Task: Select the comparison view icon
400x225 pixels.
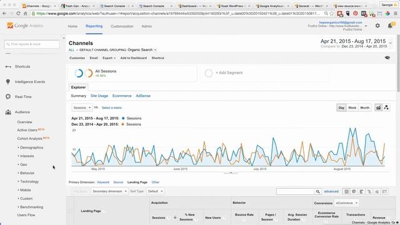Action: (369, 191)
